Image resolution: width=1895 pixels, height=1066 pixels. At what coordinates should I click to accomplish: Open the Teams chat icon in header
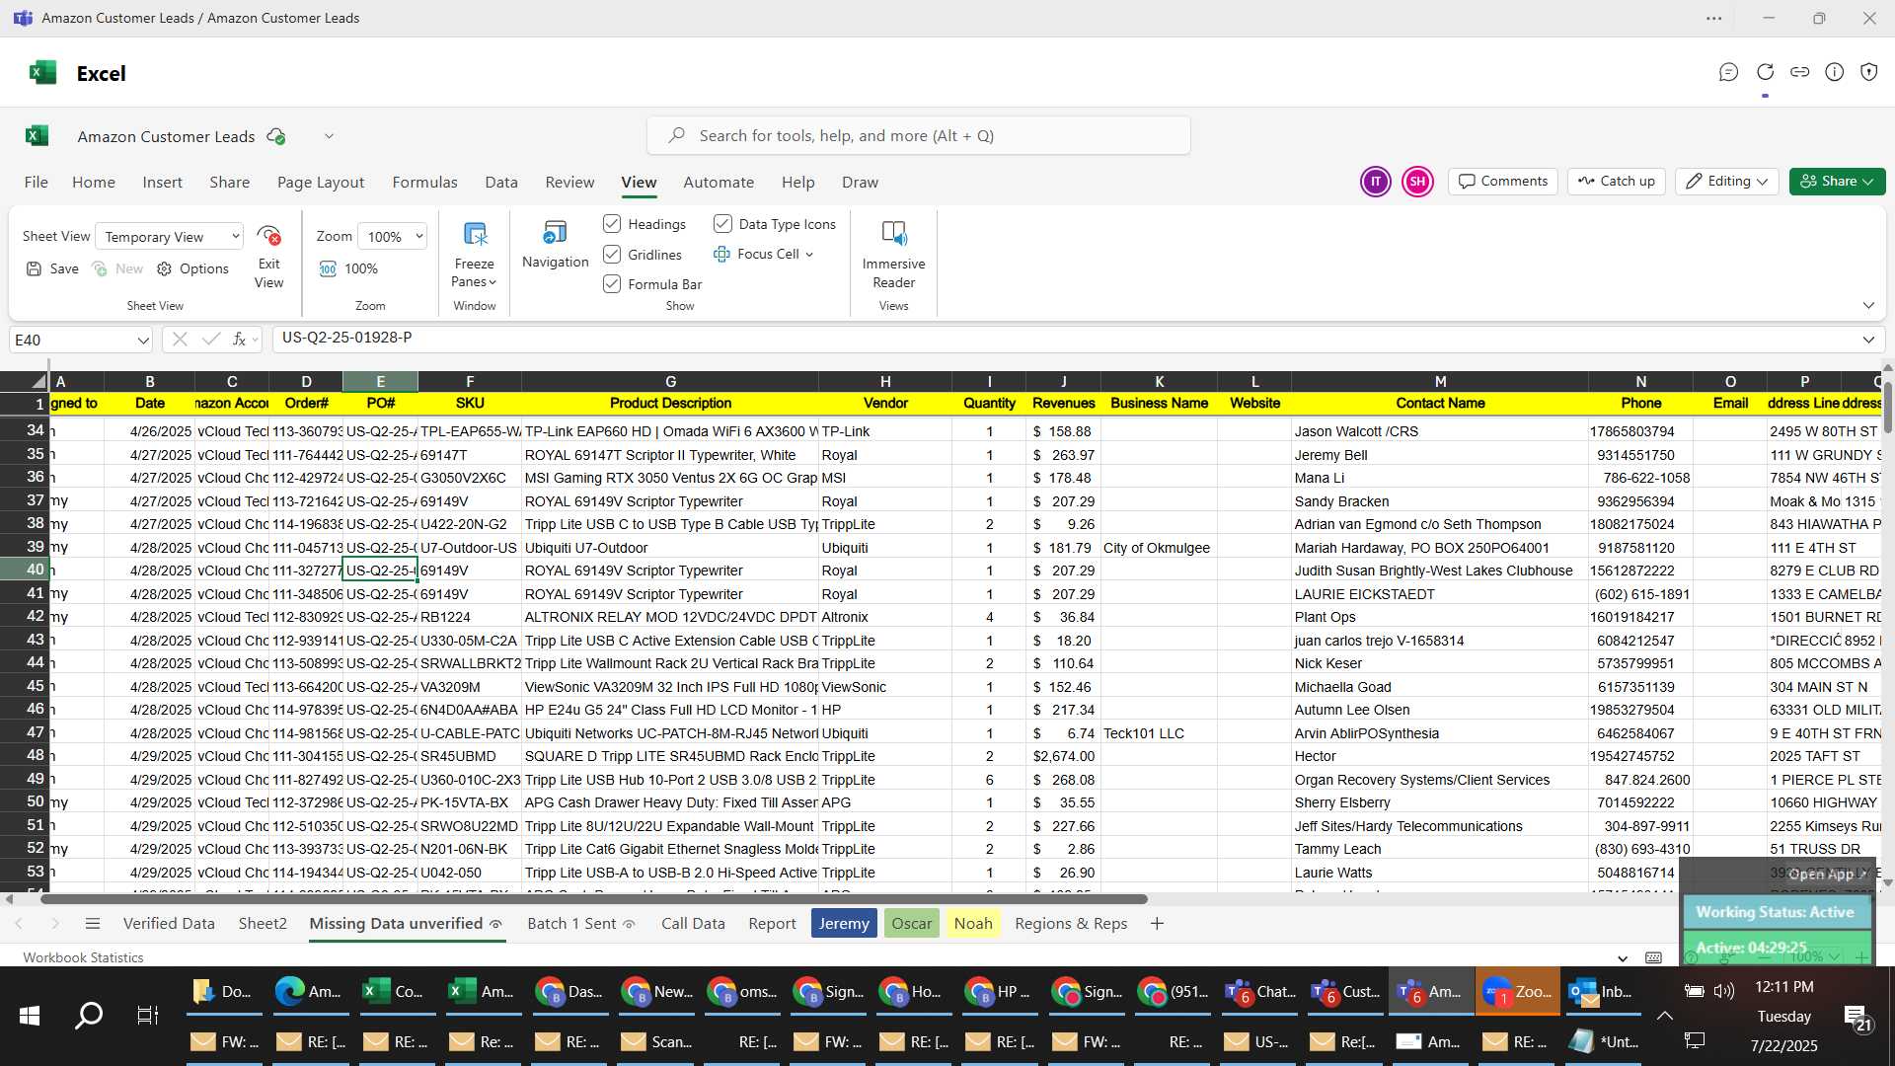[x=1728, y=72]
